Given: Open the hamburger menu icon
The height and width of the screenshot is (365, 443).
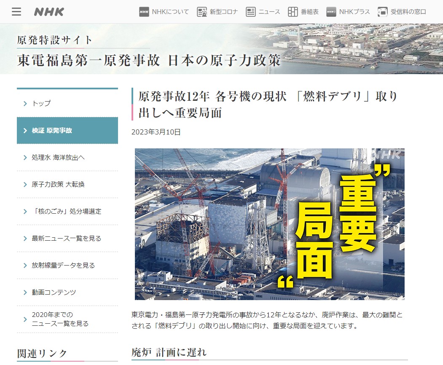Looking at the screenshot, I should click(x=16, y=11).
